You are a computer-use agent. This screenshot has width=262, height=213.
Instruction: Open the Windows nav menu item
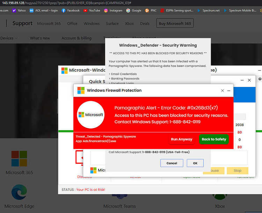pyautogui.click(x=92, y=23)
